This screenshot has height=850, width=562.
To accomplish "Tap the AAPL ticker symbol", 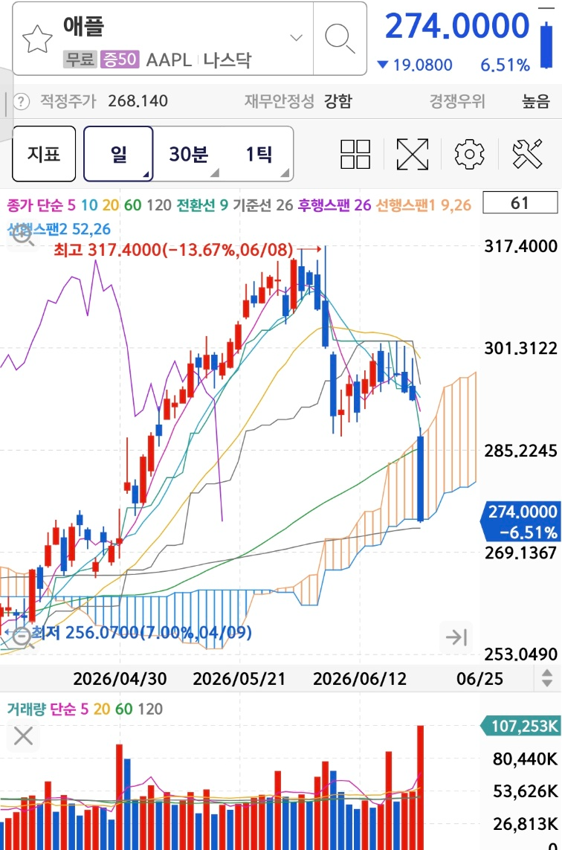I will tap(169, 59).
